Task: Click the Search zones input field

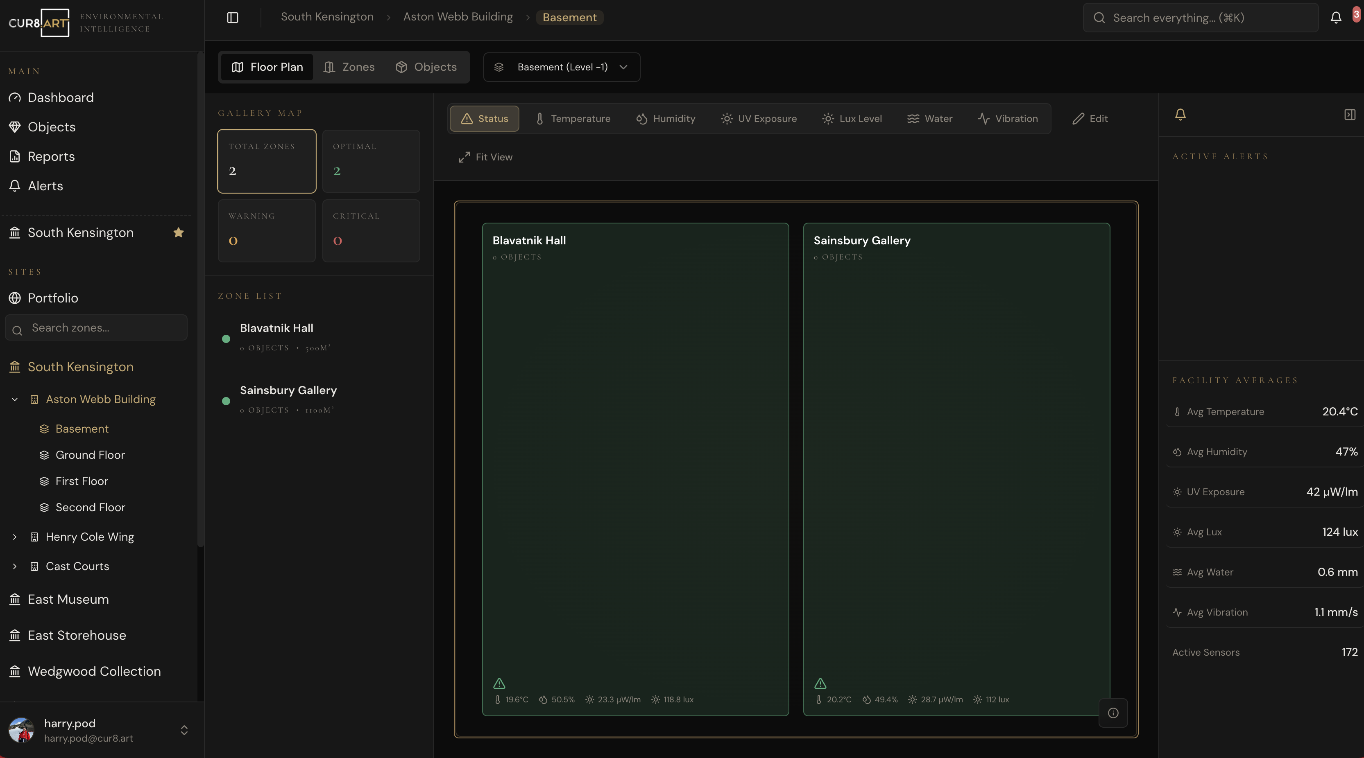Action: (96, 328)
